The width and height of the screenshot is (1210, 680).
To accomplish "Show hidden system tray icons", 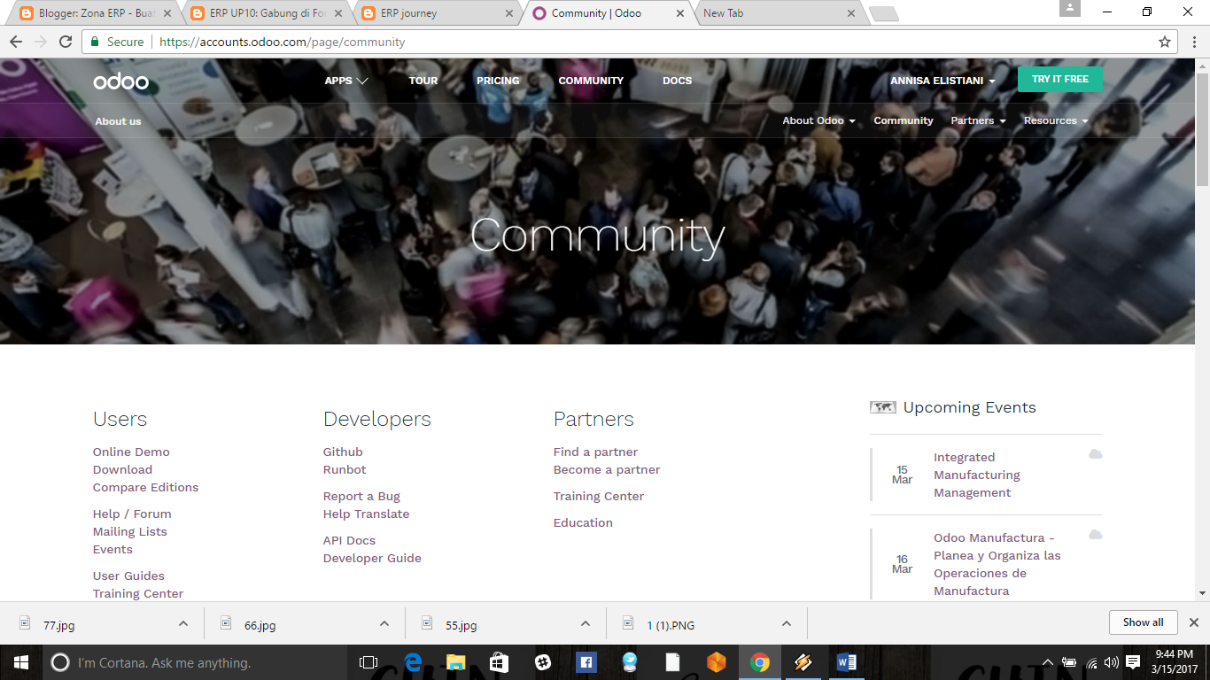I will (x=1048, y=662).
